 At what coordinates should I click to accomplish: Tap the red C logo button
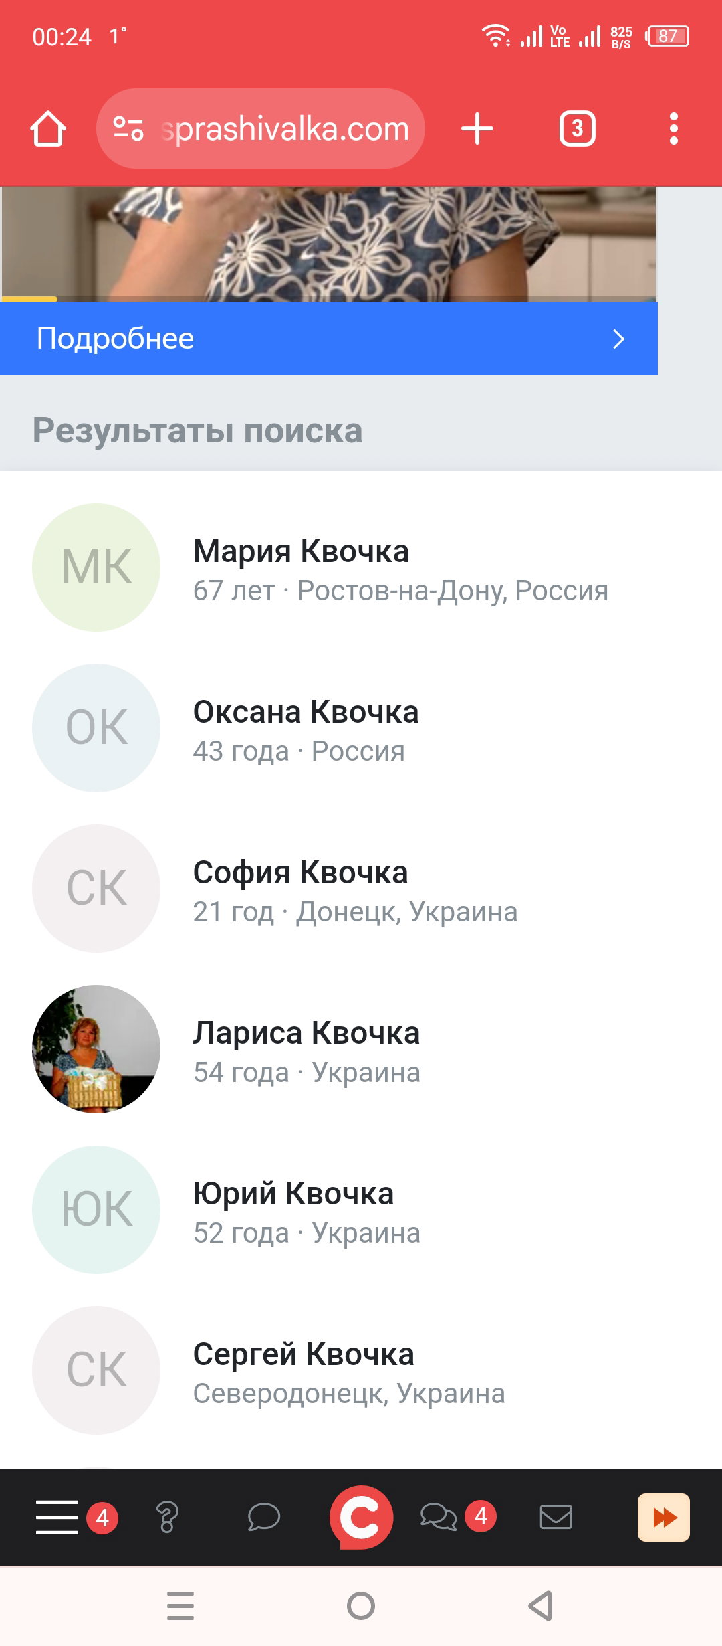pyautogui.click(x=361, y=1517)
